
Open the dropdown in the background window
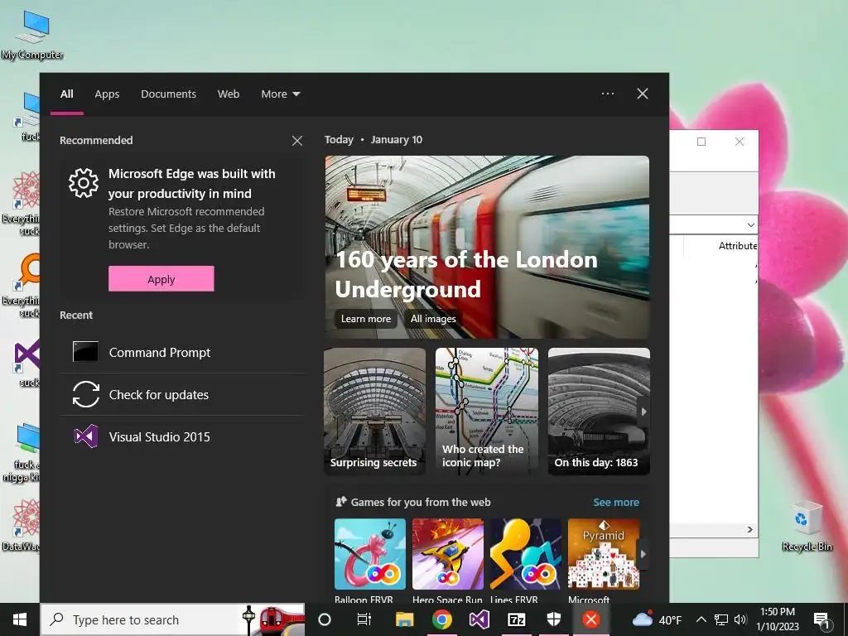click(750, 224)
